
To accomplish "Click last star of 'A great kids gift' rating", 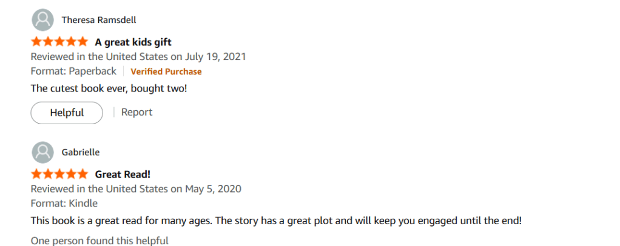I will 83,42.
